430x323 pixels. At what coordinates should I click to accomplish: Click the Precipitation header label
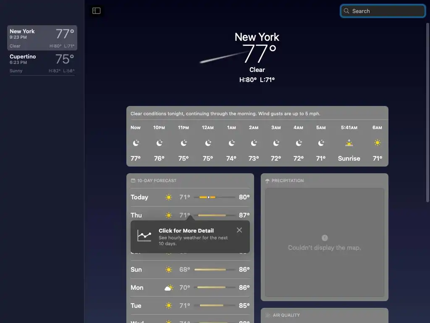[287, 180]
